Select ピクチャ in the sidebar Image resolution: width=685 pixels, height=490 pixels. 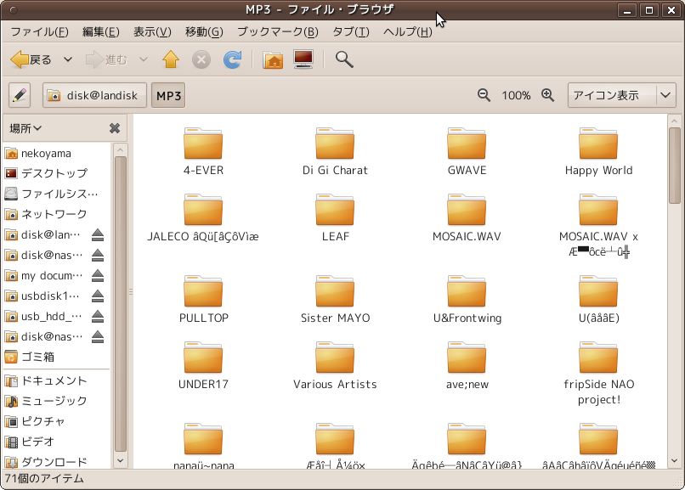56,421
